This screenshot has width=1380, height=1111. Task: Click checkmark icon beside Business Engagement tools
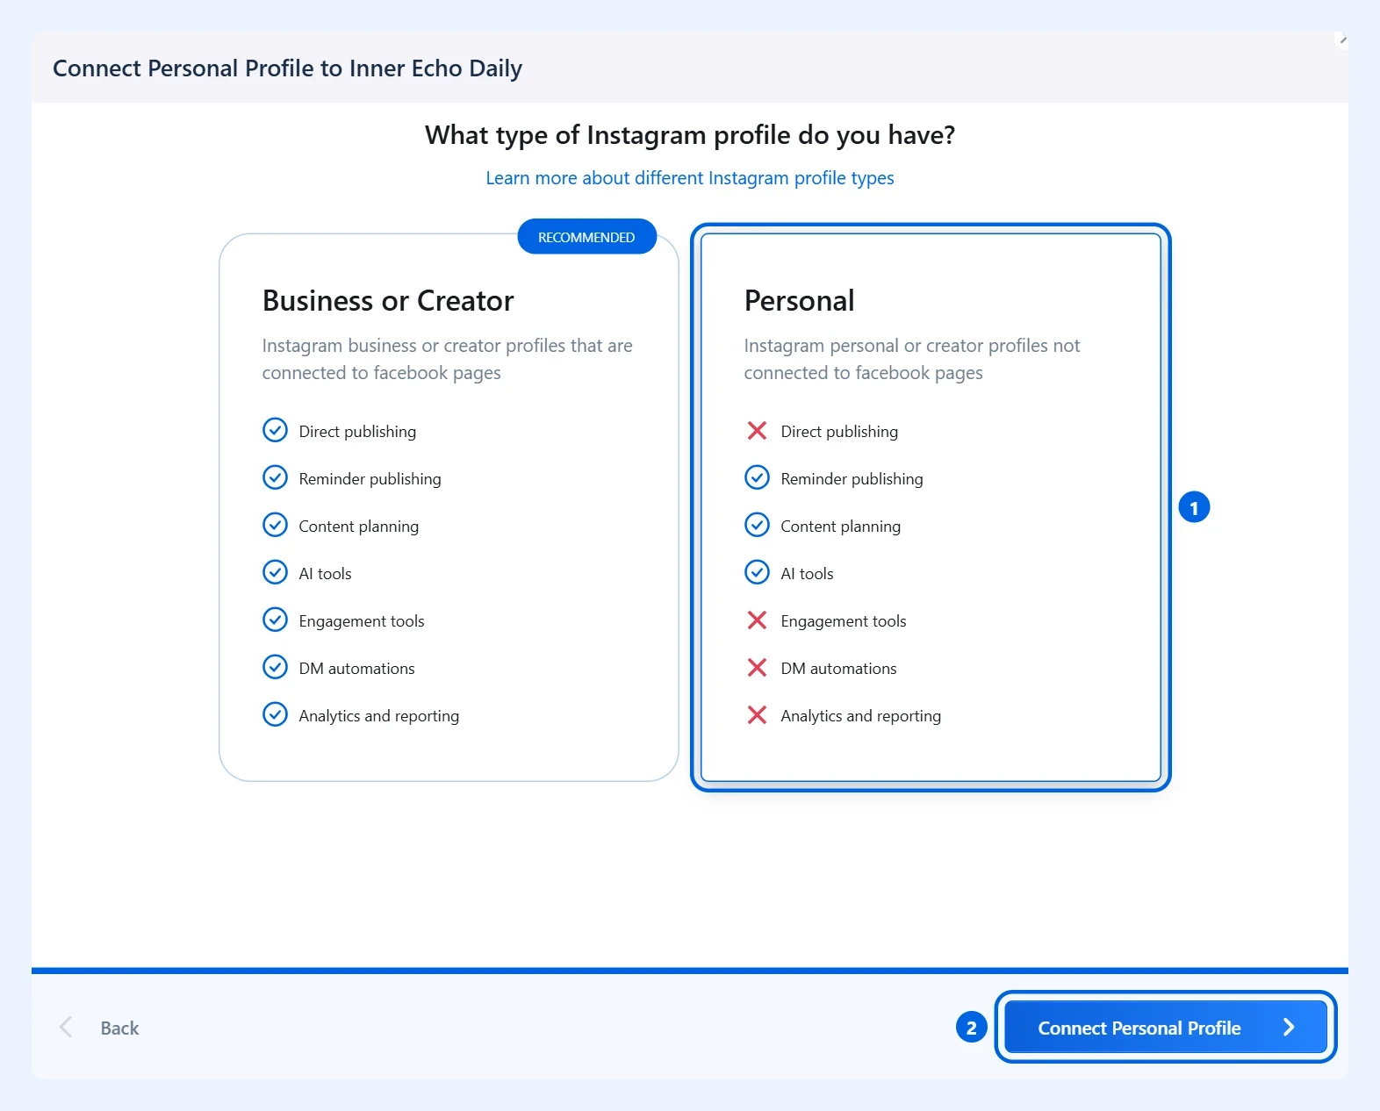point(275,620)
